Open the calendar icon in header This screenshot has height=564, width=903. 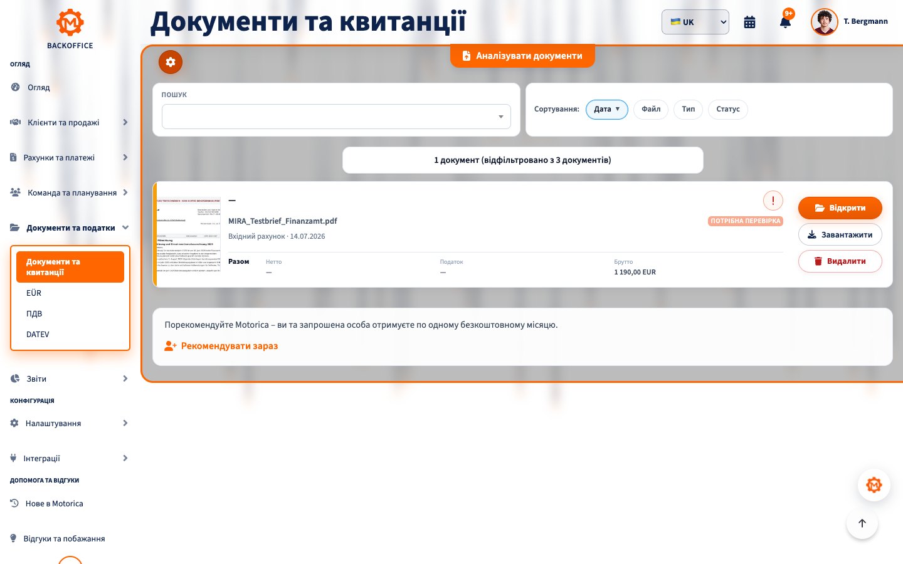pyautogui.click(x=749, y=22)
